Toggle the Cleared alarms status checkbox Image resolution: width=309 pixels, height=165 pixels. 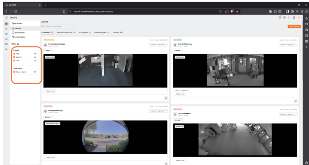tap(14, 72)
